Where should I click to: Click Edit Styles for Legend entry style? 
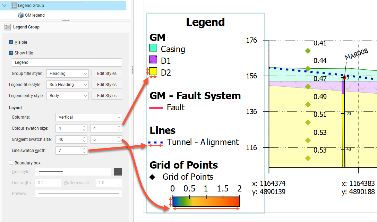coord(106,96)
